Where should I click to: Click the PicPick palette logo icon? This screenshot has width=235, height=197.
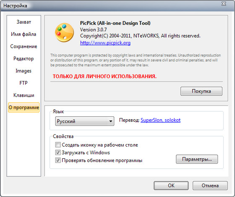coord(65,32)
